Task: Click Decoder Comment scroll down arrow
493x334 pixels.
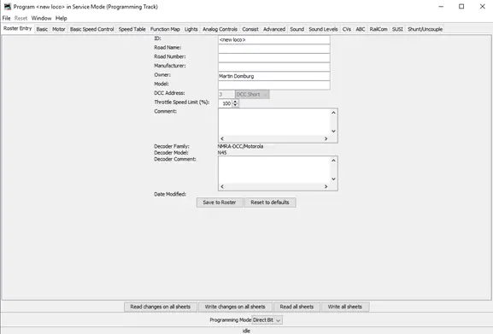Action: [333, 179]
